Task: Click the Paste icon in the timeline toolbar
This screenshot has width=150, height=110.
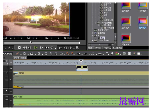Action: pyautogui.click(x=56, y=54)
